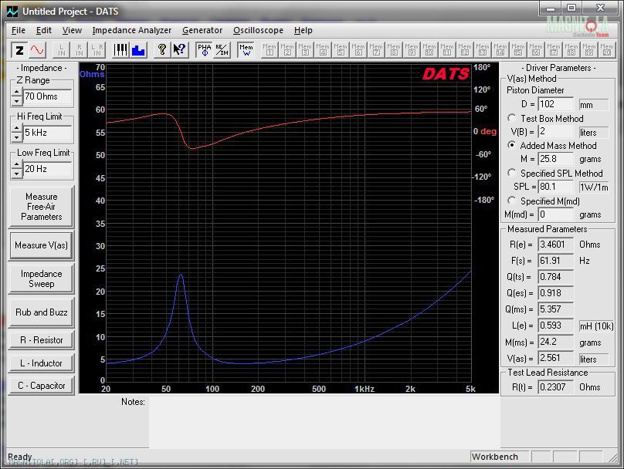Open the File menu
The height and width of the screenshot is (469, 624).
pos(19,30)
